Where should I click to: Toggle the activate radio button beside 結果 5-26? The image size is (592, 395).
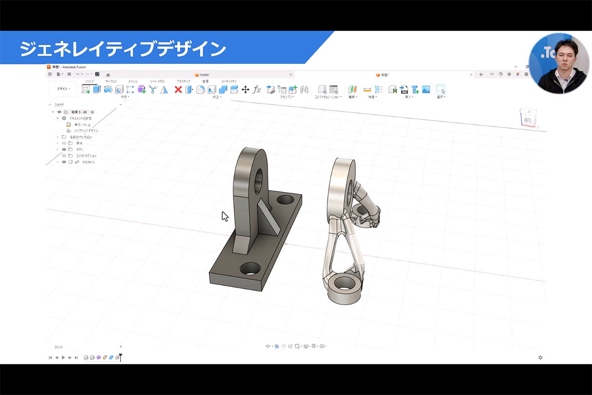pos(93,112)
